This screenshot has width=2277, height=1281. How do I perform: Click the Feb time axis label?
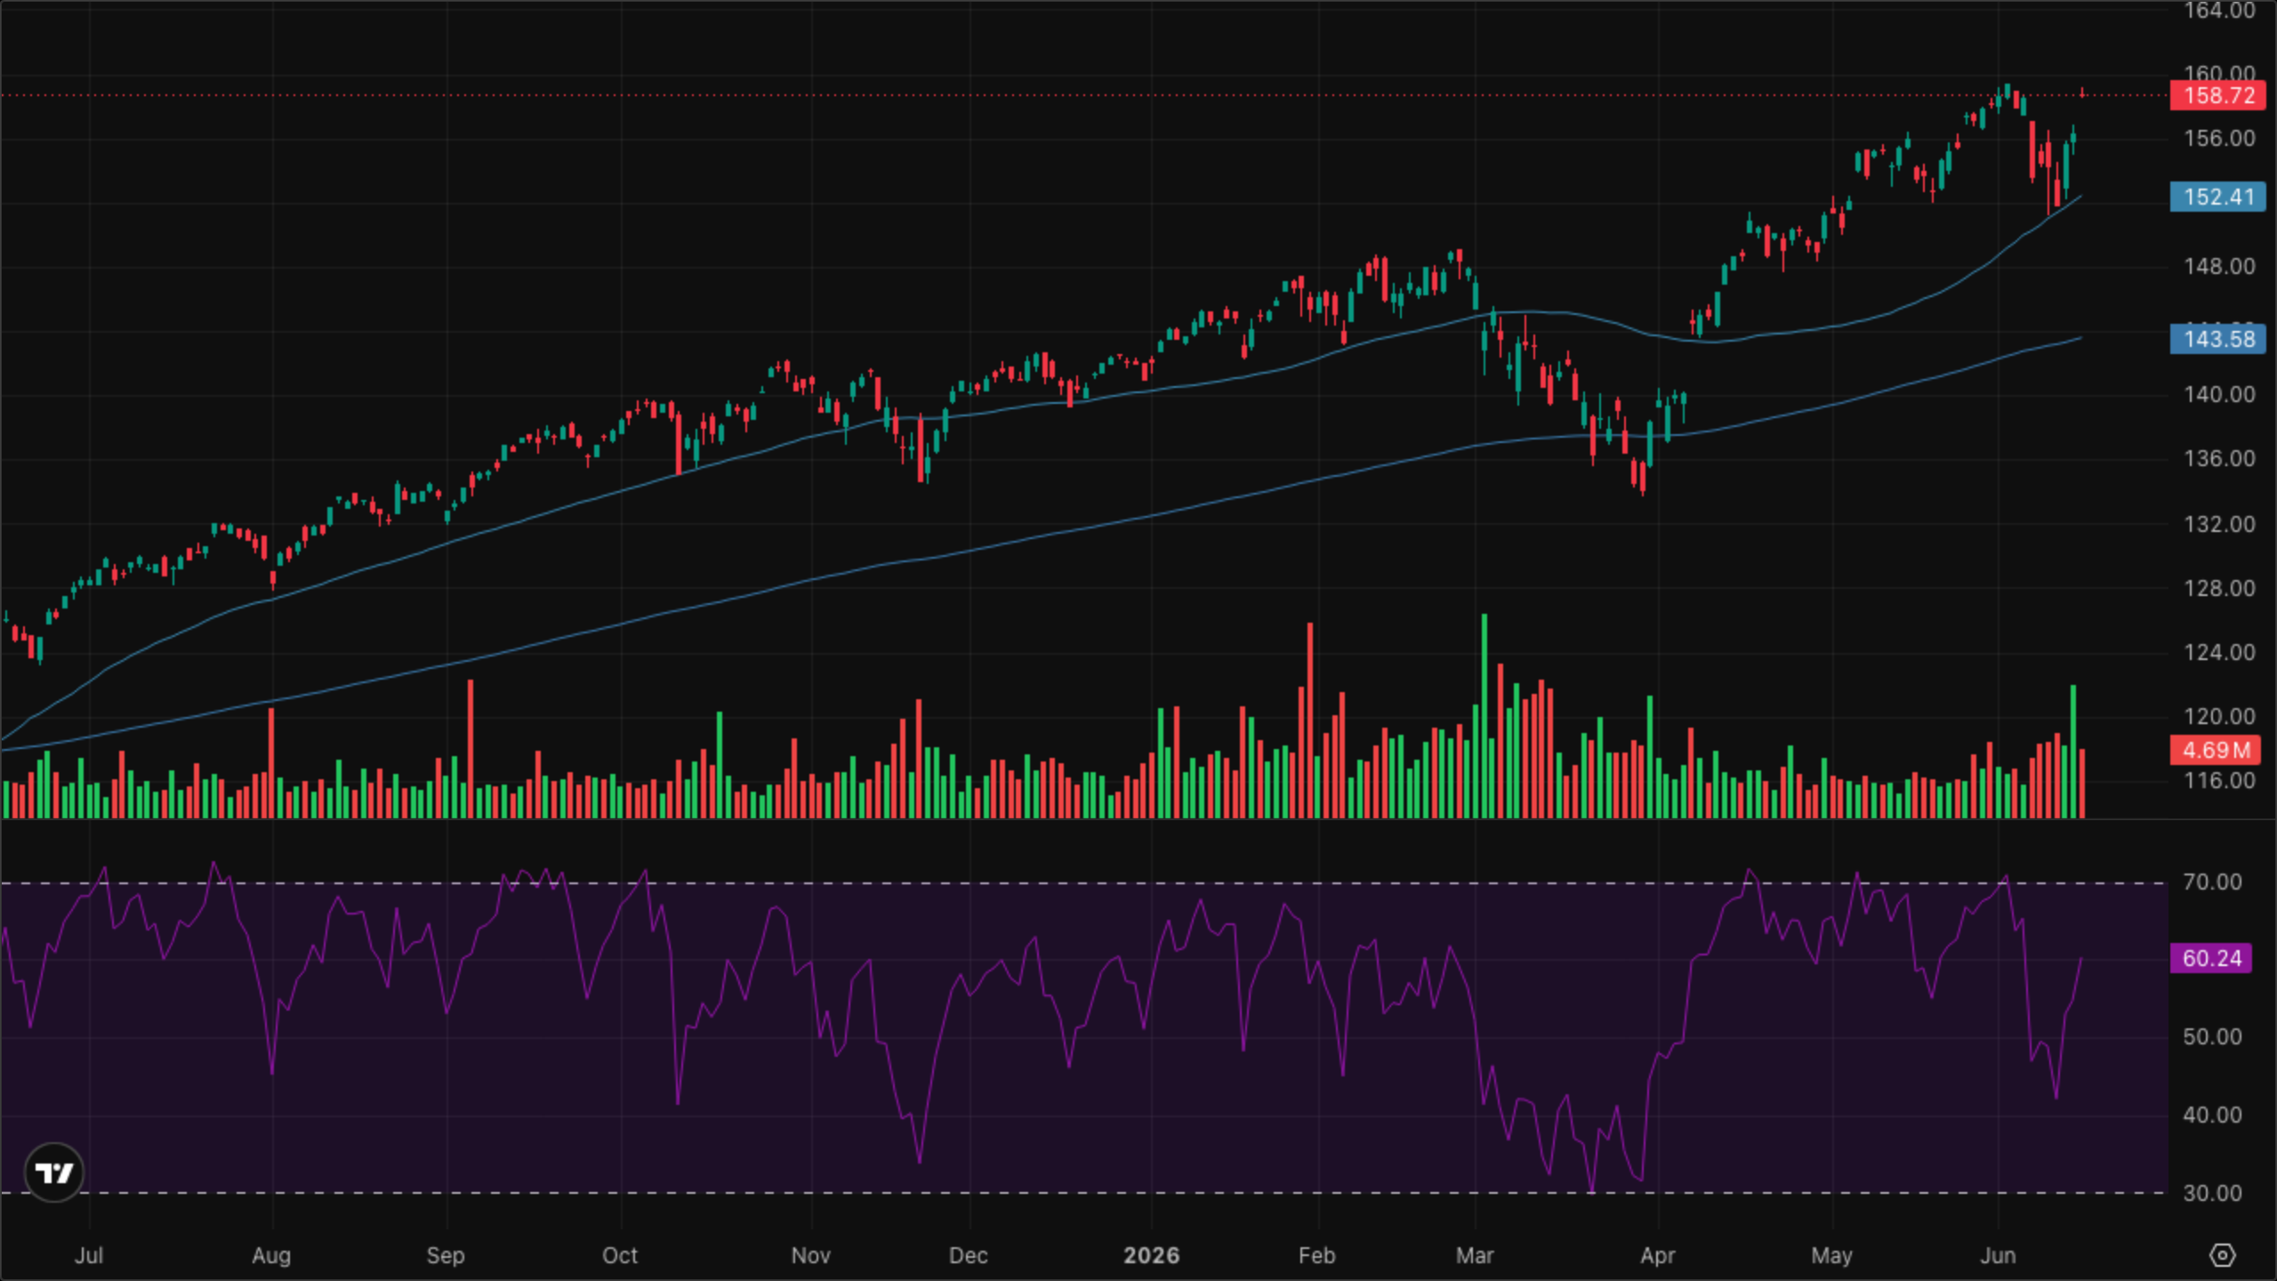1316,1255
